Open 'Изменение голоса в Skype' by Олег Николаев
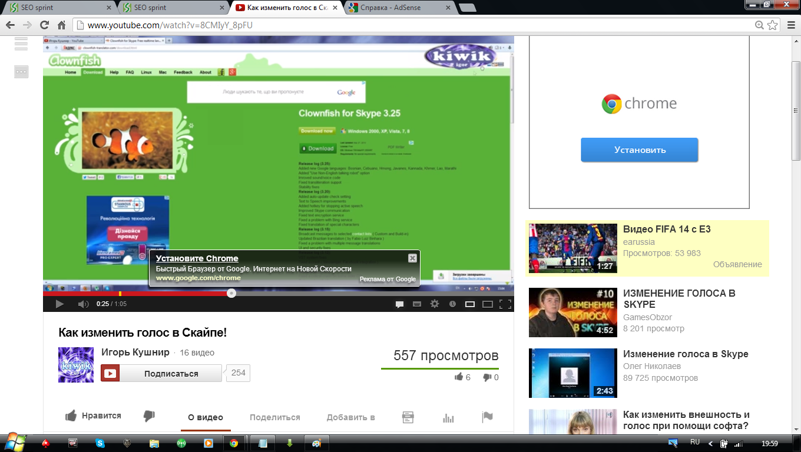The width and height of the screenshot is (801, 452). point(686,354)
